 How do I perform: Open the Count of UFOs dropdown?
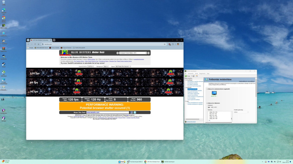[x=90, y=66]
